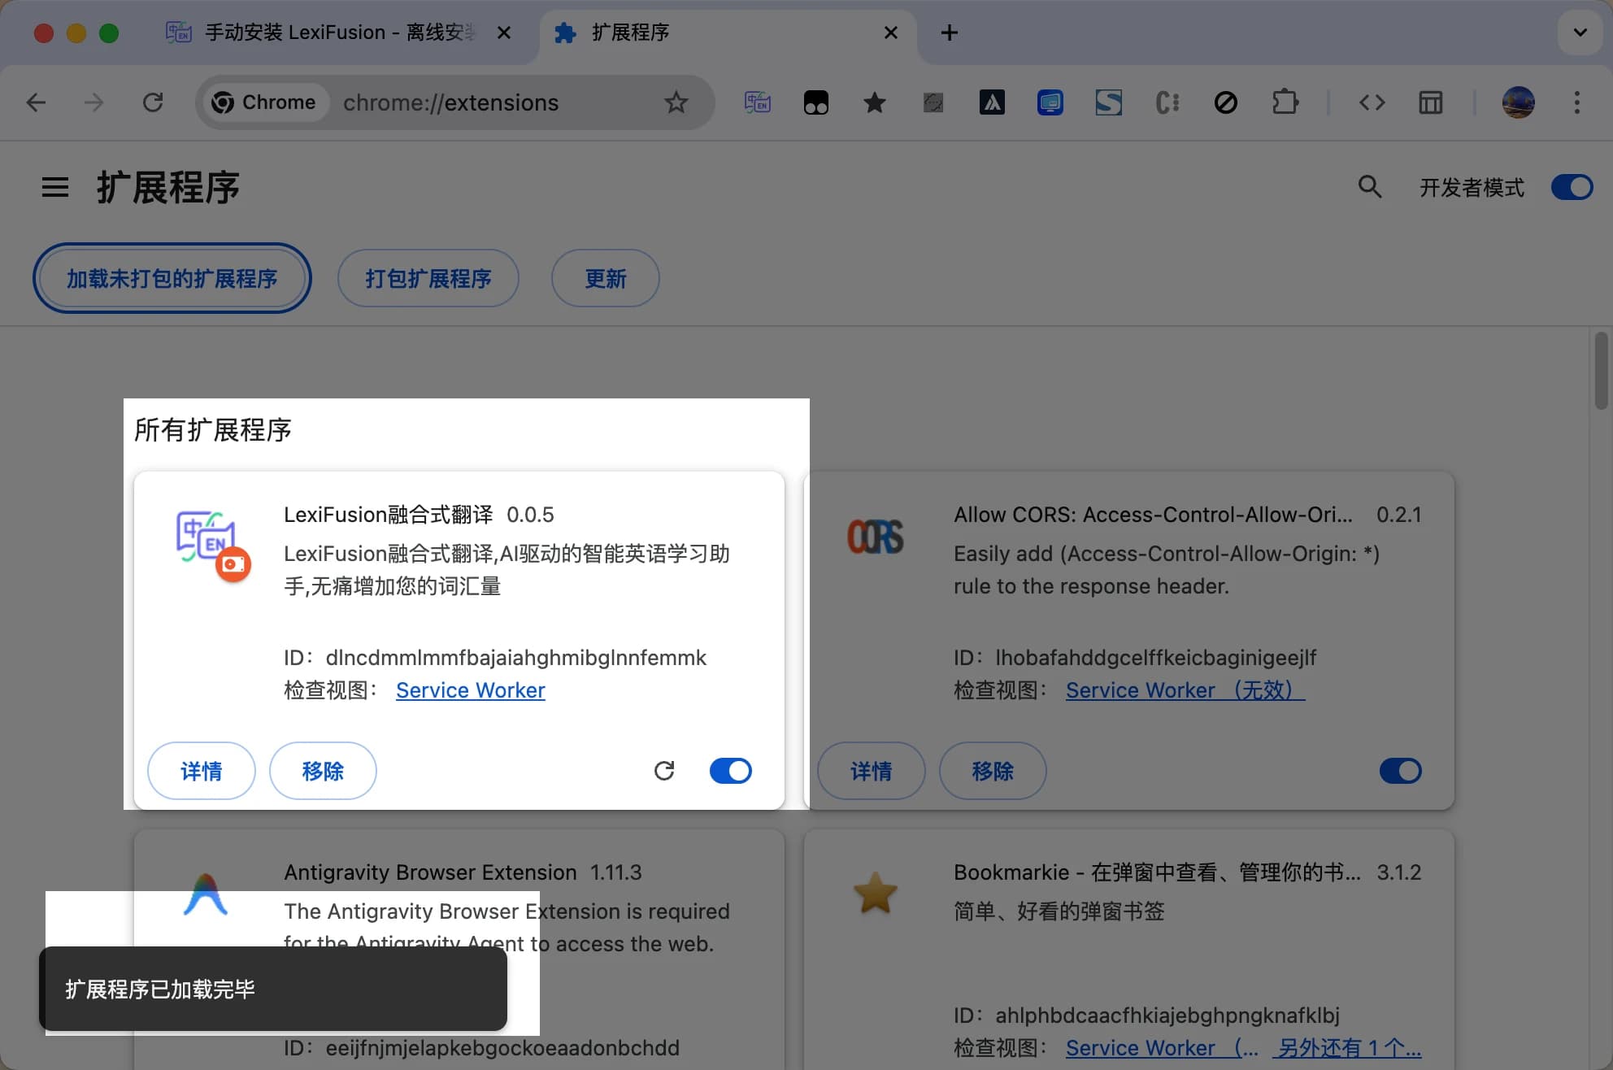Click the search icon on the extensions page
The width and height of the screenshot is (1613, 1070).
click(x=1370, y=187)
